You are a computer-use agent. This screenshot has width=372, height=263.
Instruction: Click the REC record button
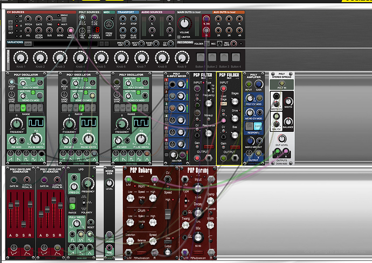[x=219, y=44]
